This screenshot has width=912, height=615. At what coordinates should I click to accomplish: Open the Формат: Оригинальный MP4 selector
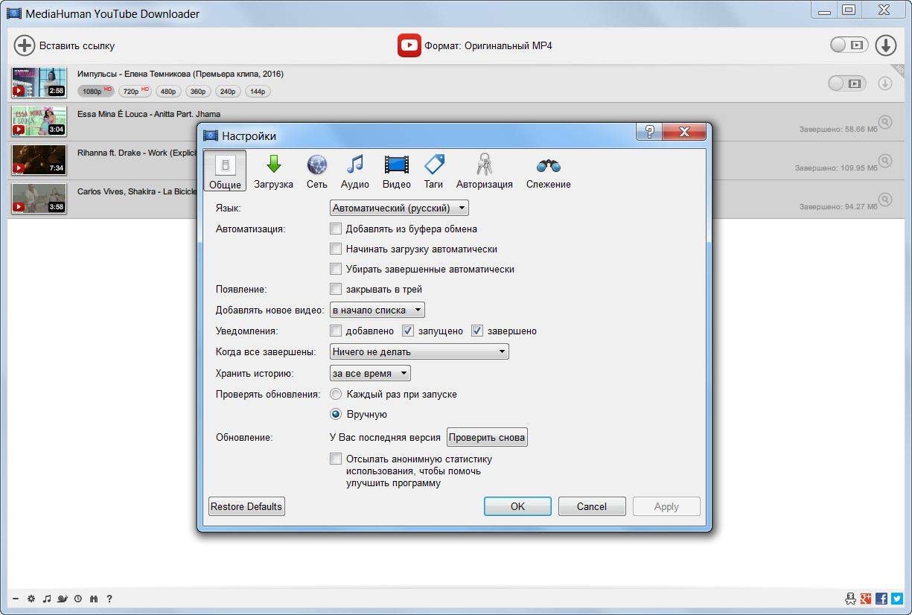point(488,45)
